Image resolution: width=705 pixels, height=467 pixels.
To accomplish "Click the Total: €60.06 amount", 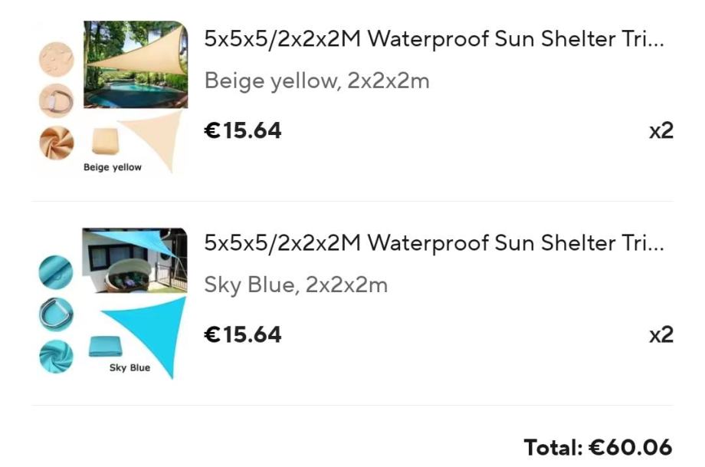I will click(x=598, y=447).
